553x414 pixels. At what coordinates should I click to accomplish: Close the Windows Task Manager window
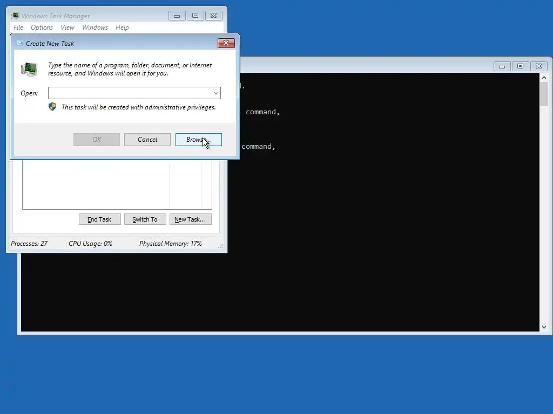point(214,16)
